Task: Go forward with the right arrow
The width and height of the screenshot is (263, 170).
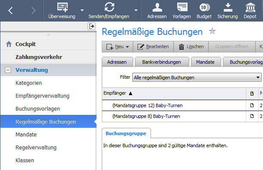Action: (34, 11)
